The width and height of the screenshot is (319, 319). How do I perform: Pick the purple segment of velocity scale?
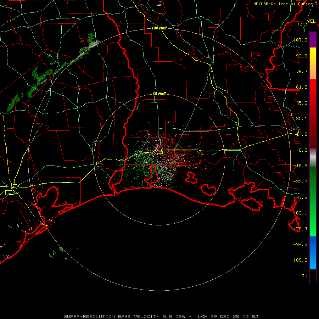click(x=313, y=39)
